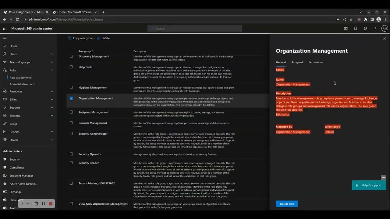The height and width of the screenshot is (219, 390).
Task: Pause the screen recording
Action: [43, 203]
